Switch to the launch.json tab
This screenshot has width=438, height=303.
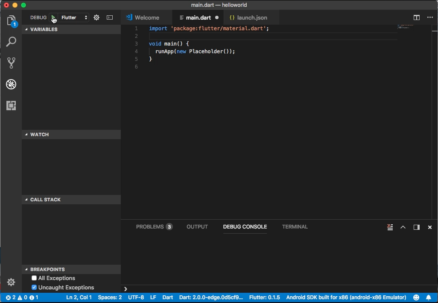(252, 17)
